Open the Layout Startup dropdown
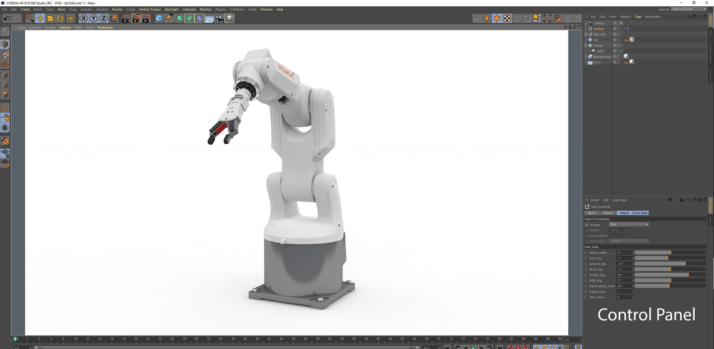Image resolution: width=714 pixels, height=349 pixels. (689, 9)
